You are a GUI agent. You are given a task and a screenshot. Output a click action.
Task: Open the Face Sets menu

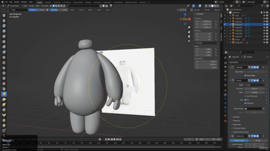coord(45,6)
